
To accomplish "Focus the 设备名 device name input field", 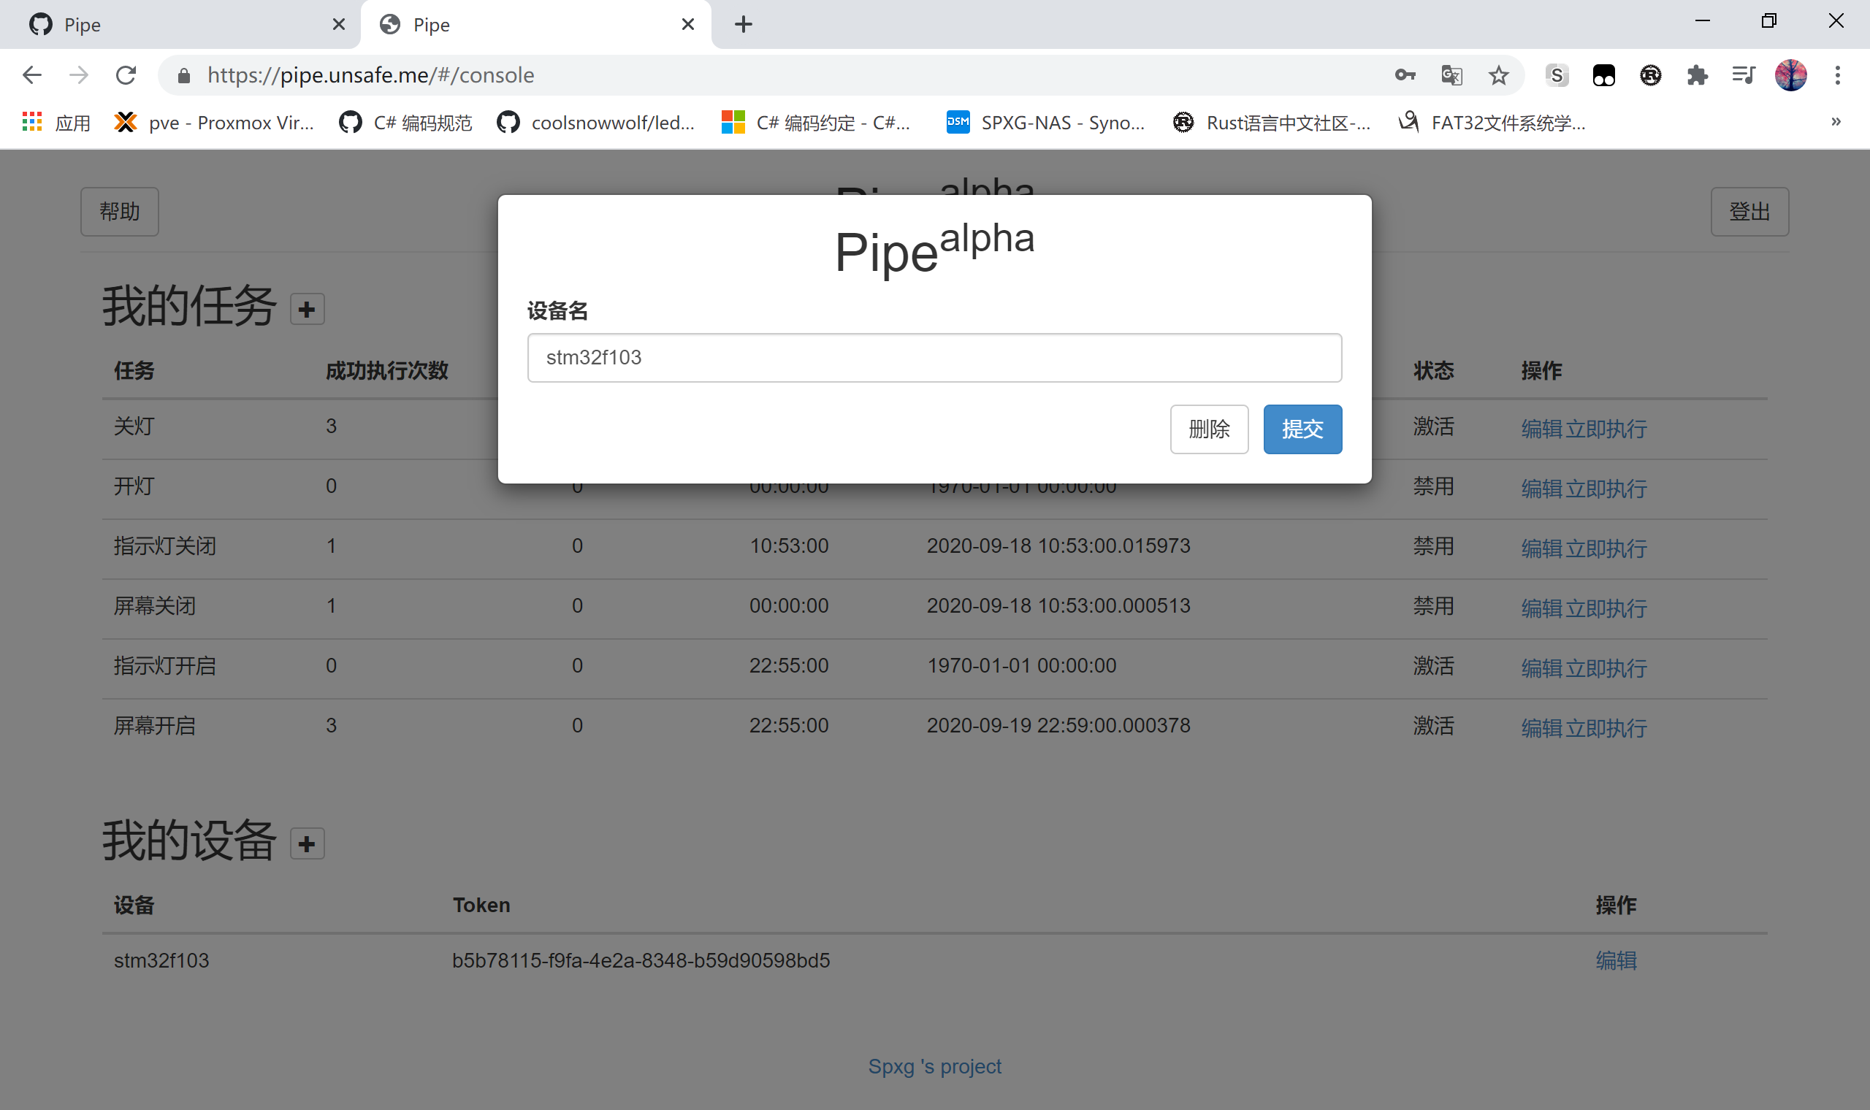I will click(x=934, y=358).
